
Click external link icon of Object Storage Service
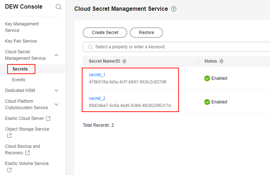tap(9, 136)
